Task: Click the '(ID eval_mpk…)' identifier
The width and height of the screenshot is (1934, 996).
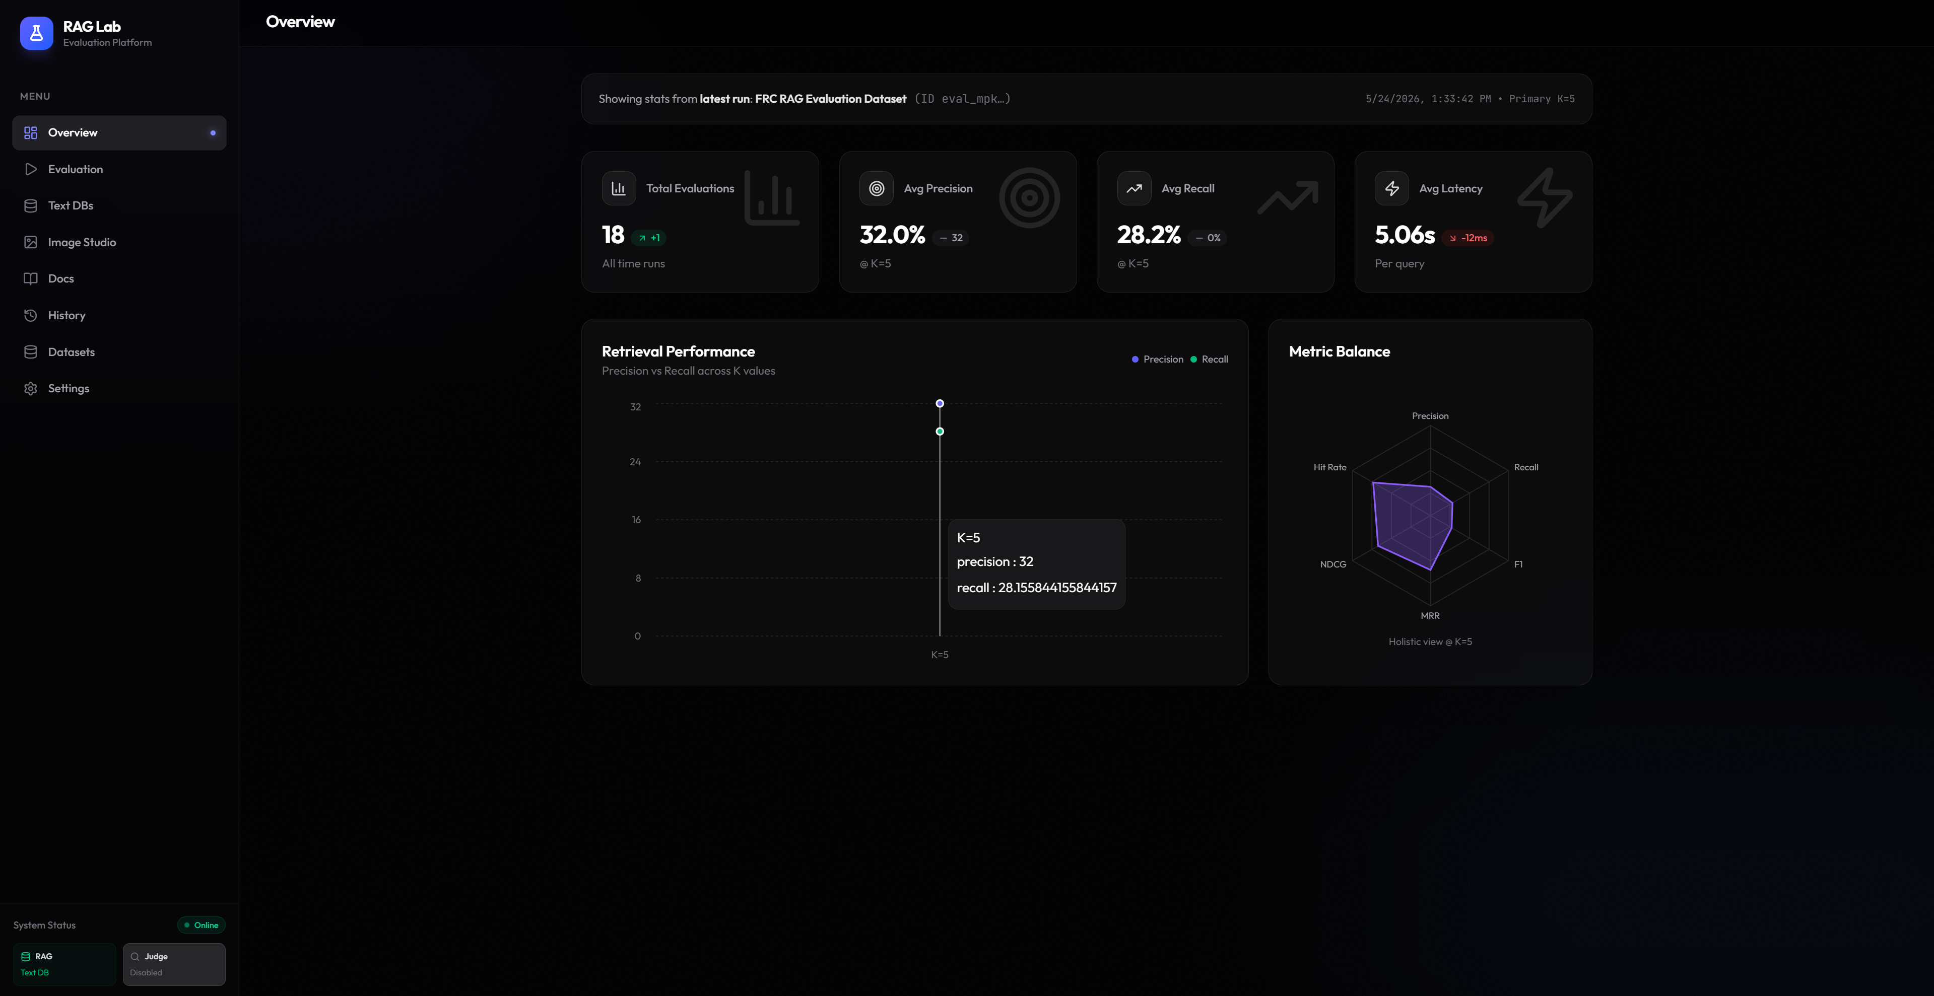Action: click(963, 99)
